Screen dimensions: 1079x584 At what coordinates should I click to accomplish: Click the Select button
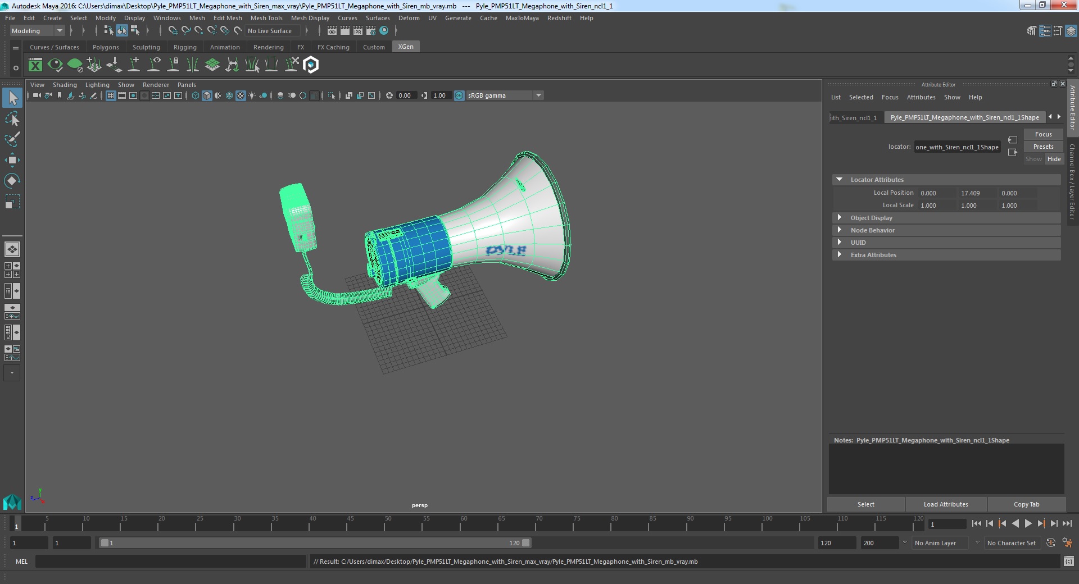(865, 504)
